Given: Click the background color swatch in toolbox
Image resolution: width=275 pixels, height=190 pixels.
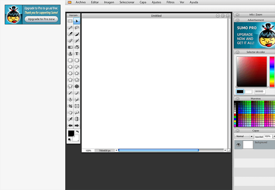Looking at the screenshot, I should click(76, 138).
